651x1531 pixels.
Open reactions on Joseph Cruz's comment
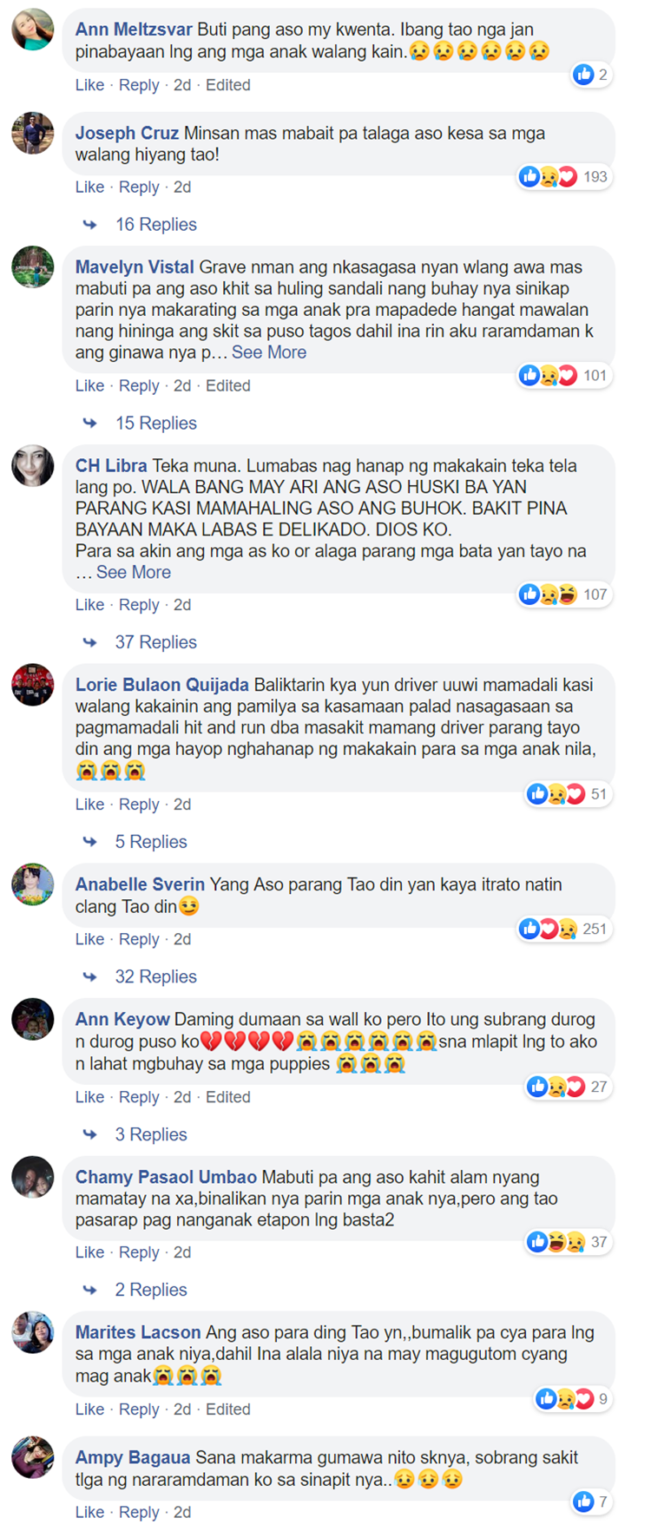pyautogui.click(x=564, y=177)
